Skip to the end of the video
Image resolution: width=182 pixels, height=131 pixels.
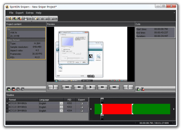[x=114, y=87]
